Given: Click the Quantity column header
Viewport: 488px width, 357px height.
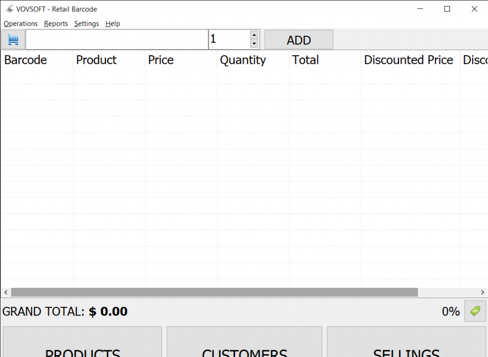Looking at the screenshot, I should pos(254,60).
